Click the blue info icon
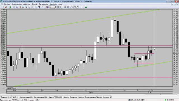The height and width of the screenshot is (101, 179). point(36,7)
